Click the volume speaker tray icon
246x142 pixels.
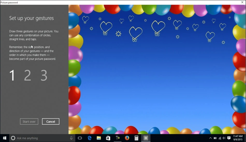[x=224, y=138]
